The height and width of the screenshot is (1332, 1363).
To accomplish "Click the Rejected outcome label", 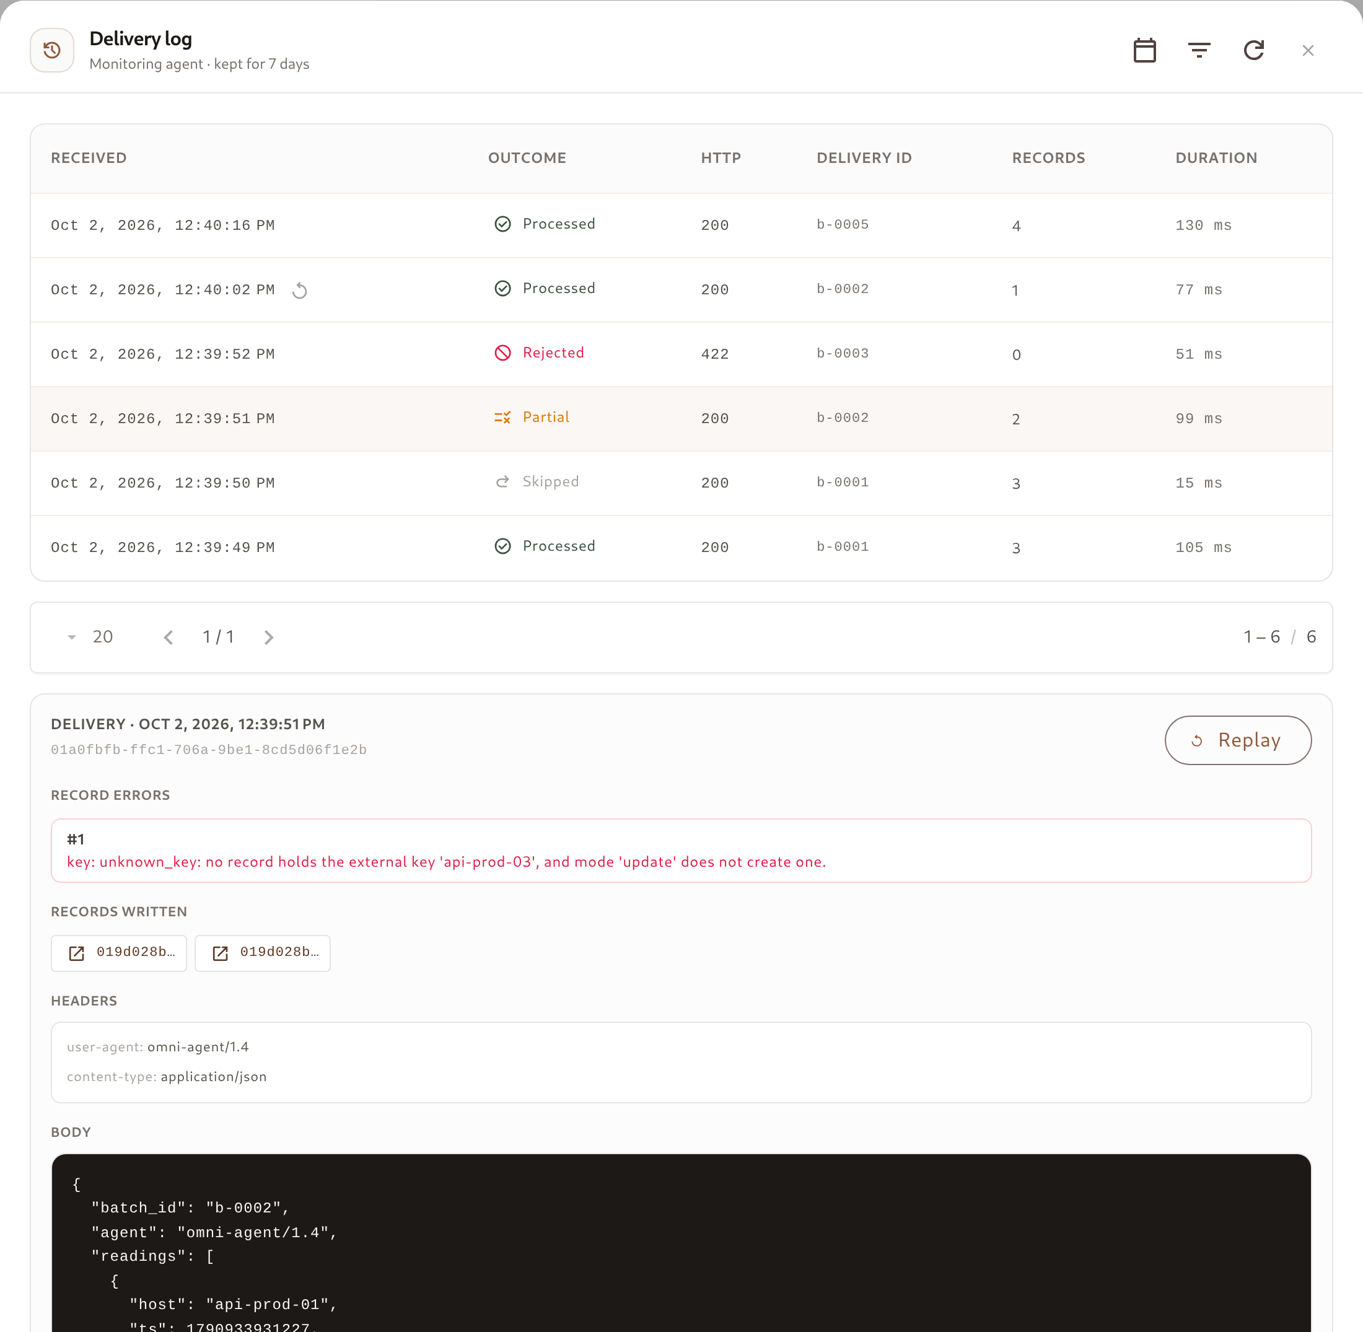I will [553, 353].
